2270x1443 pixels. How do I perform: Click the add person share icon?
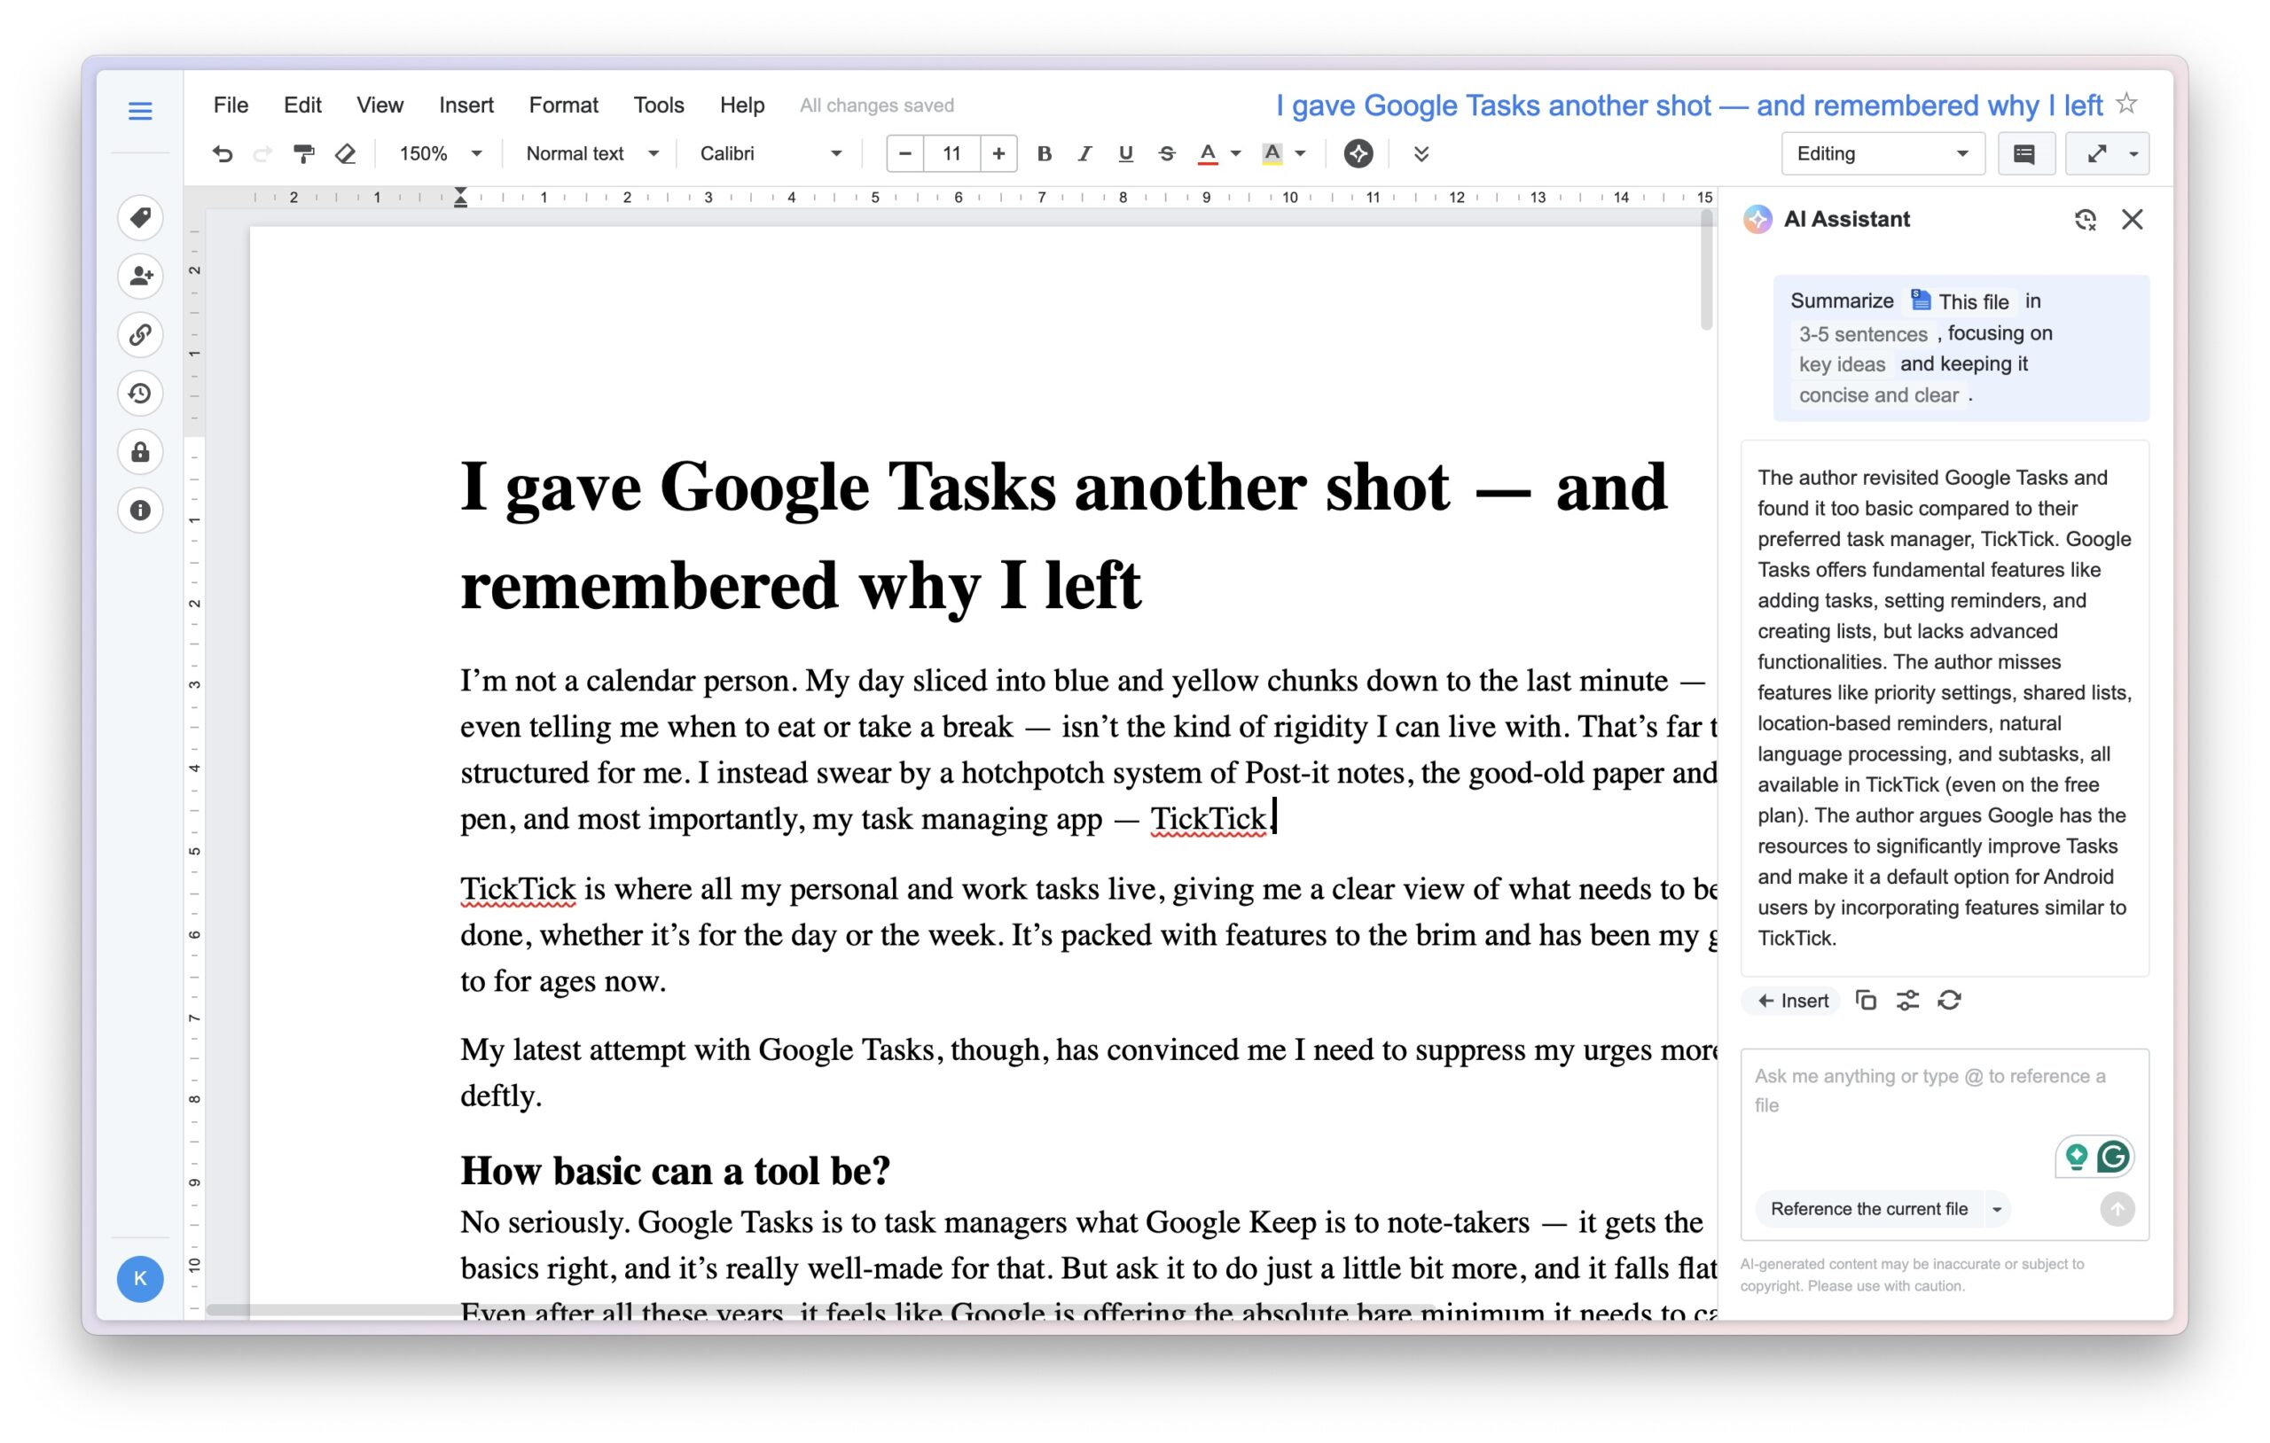[x=140, y=277]
